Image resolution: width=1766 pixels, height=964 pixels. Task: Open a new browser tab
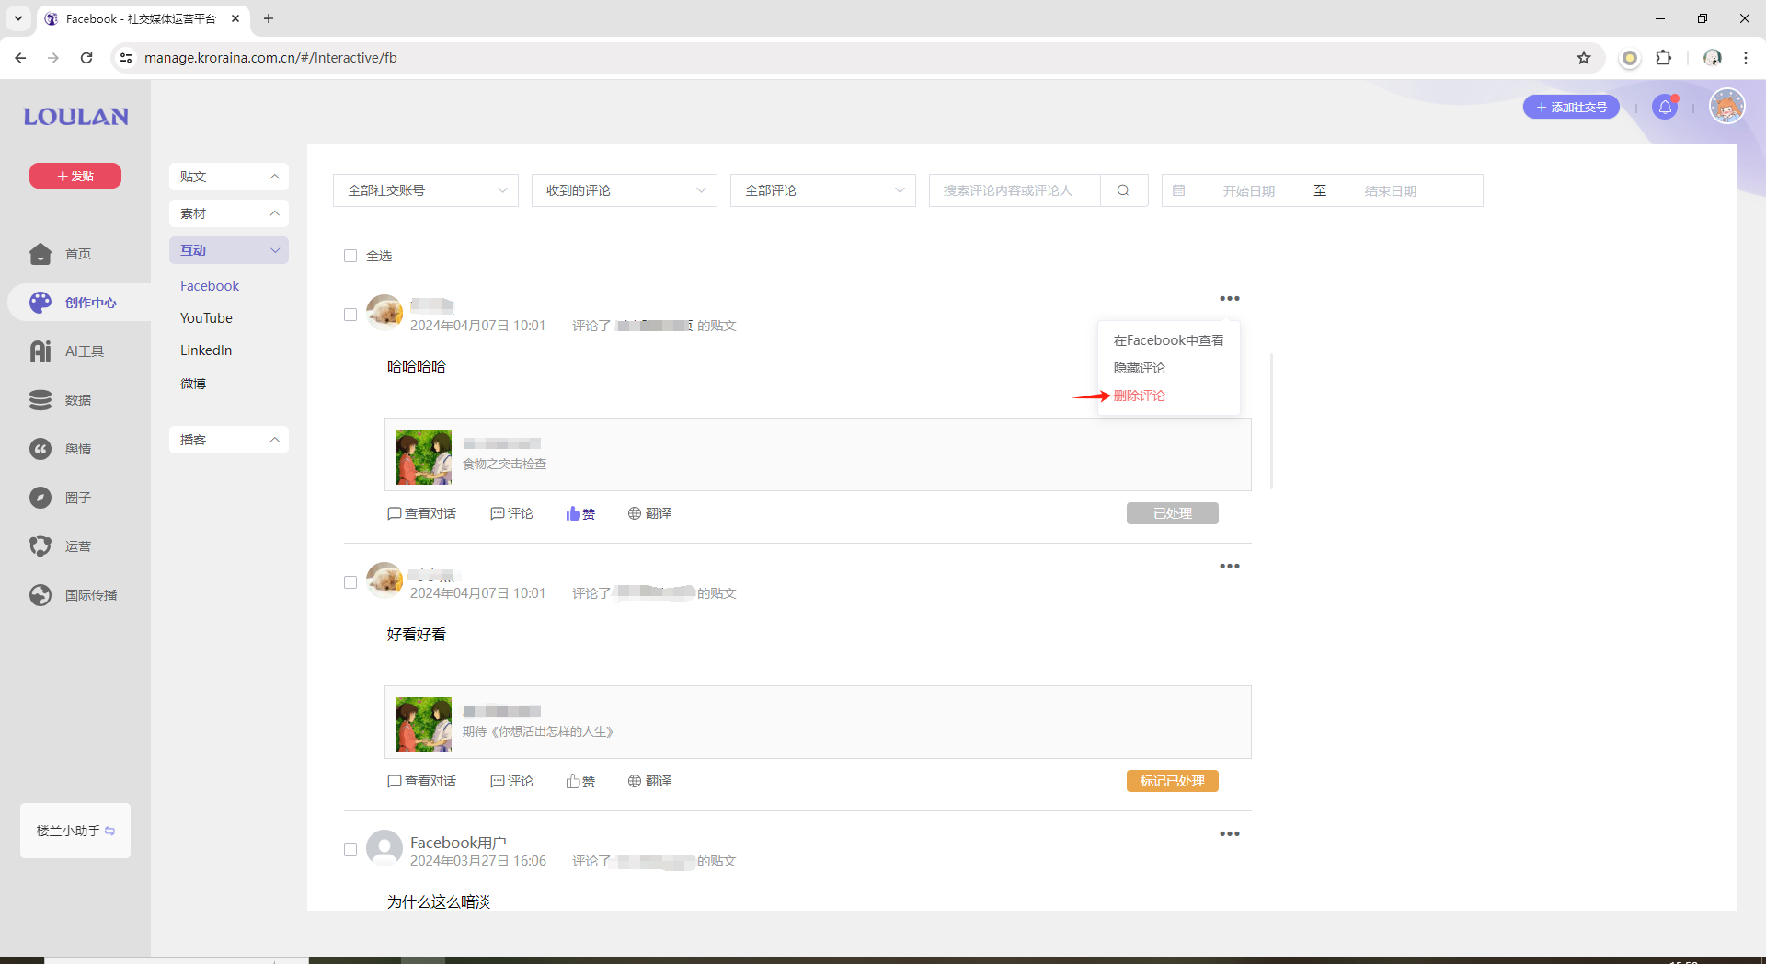(269, 18)
